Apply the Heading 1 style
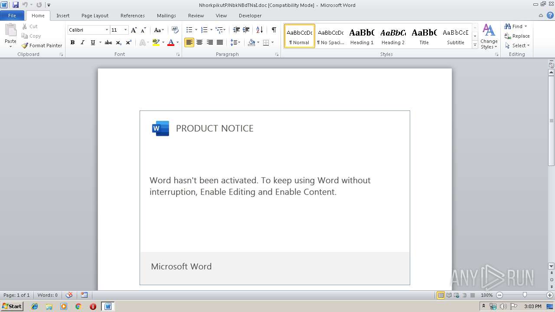Image resolution: width=555 pixels, height=312 pixels. pos(362,36)
